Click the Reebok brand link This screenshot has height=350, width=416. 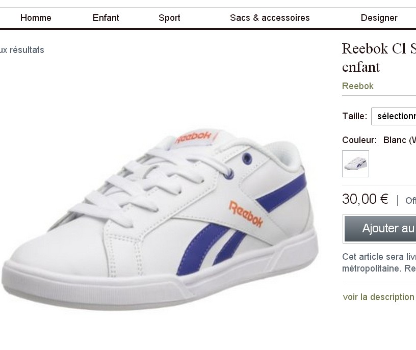(358, 86)
